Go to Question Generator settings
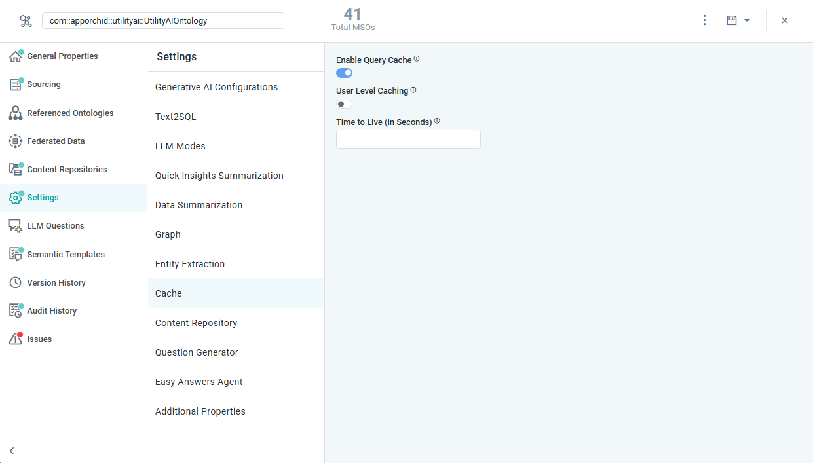The width and height of the screenshot is (813, 463). tap(236, 352)
